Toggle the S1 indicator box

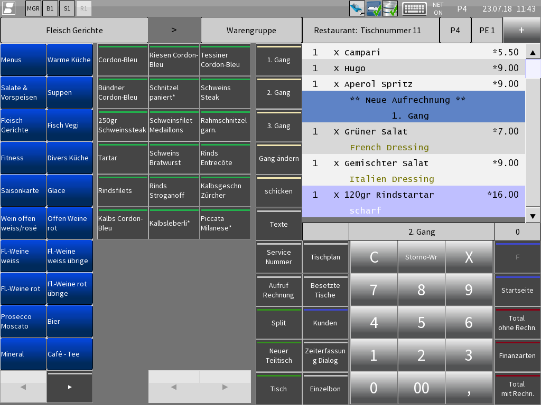click(67, 8)
